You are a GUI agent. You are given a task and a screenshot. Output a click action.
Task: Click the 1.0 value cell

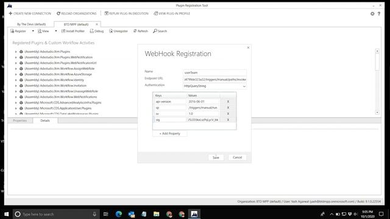tap(203, 114)
